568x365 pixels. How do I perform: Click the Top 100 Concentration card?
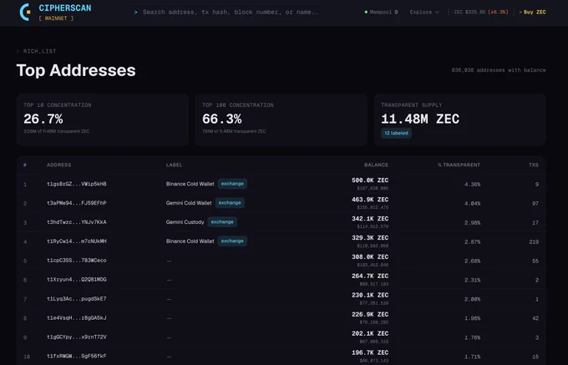click(281, 119)
